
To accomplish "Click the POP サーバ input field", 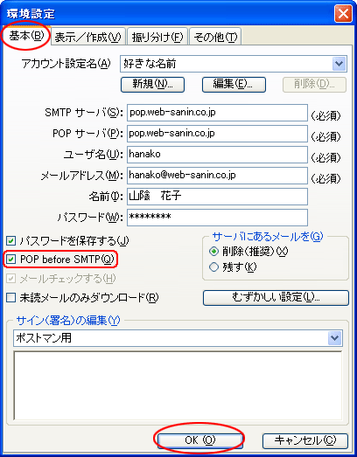I will point(217,134).
